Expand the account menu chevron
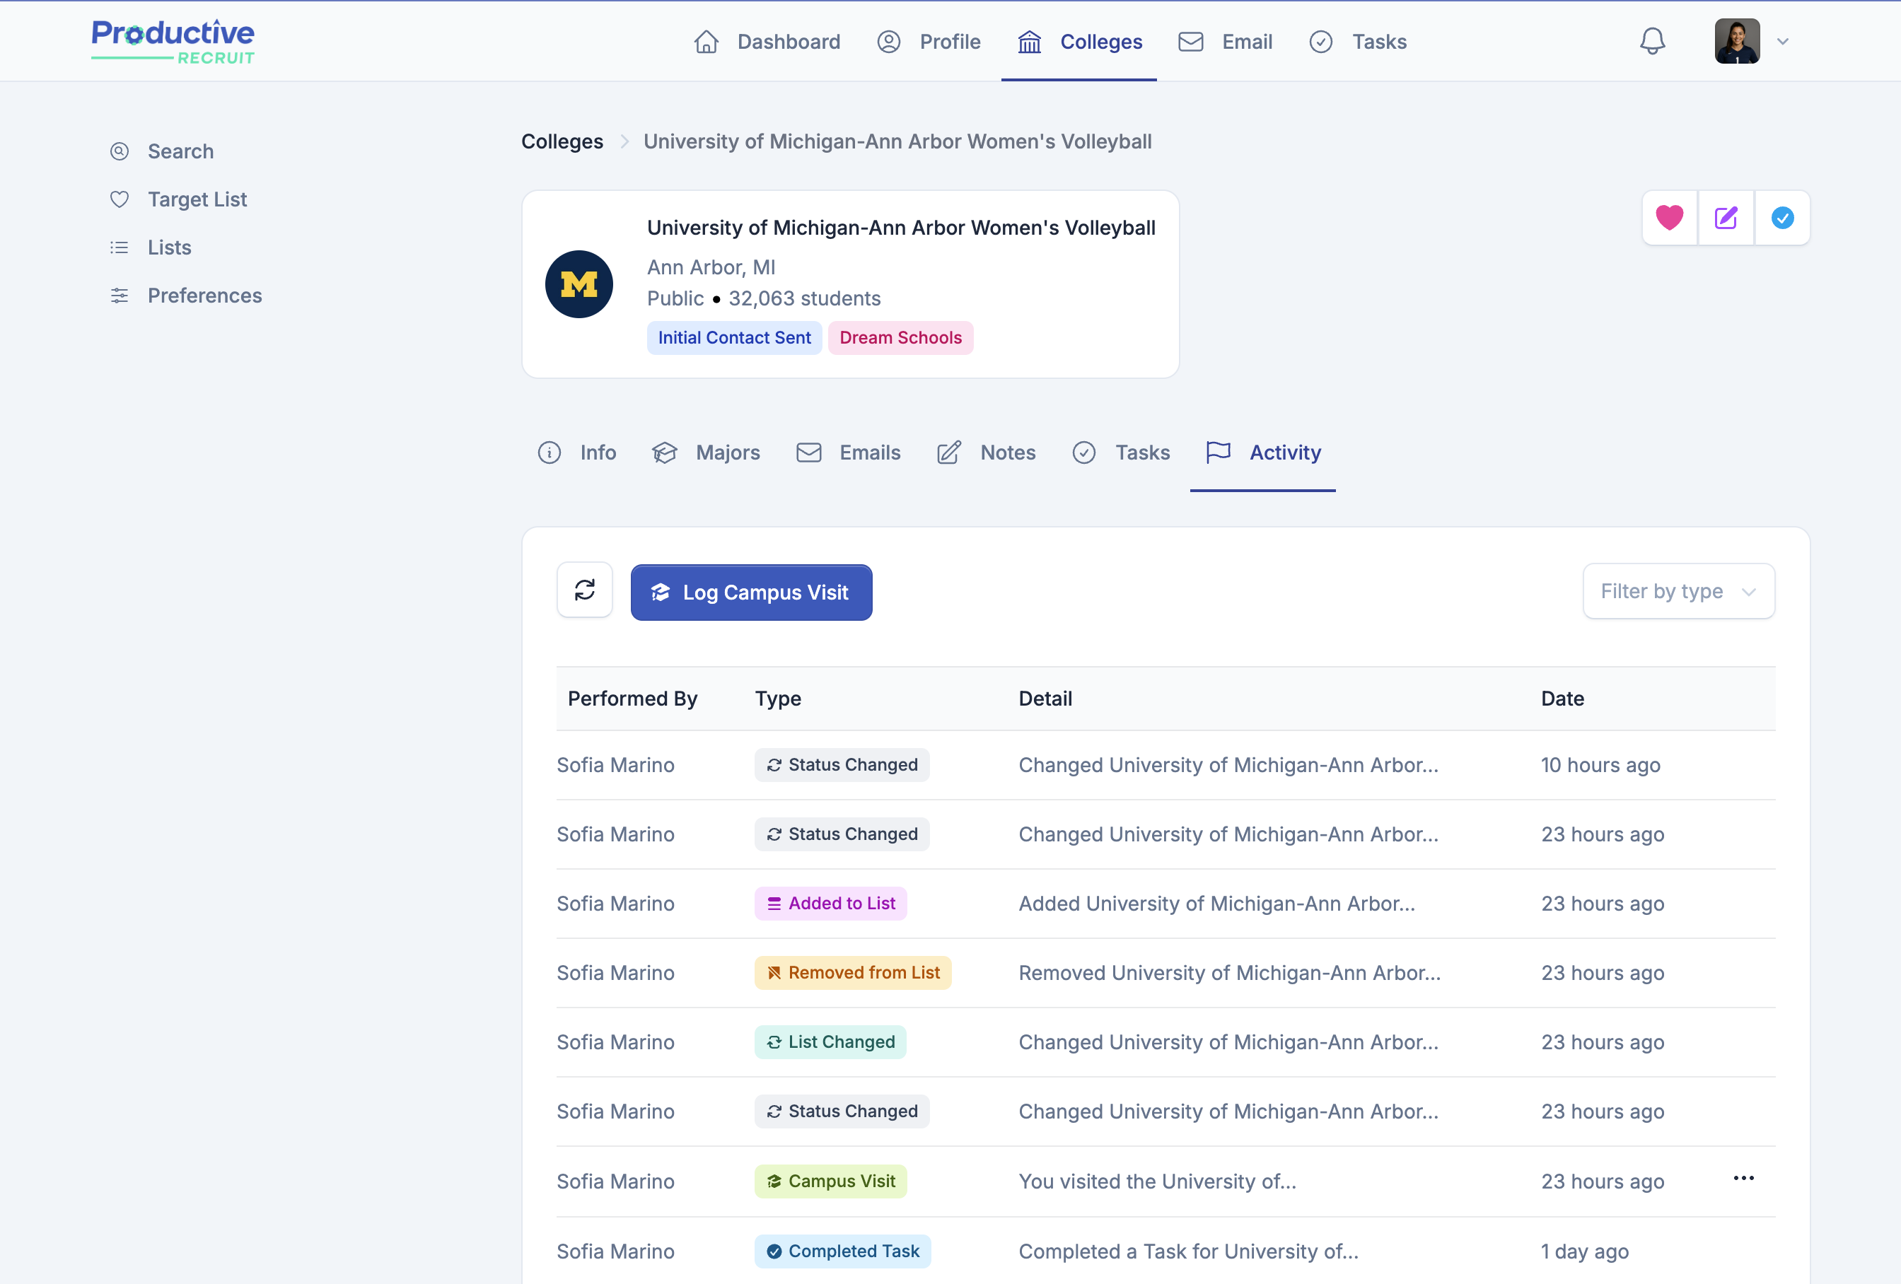This screenshot has height=1284, width=1901. 1783,42
